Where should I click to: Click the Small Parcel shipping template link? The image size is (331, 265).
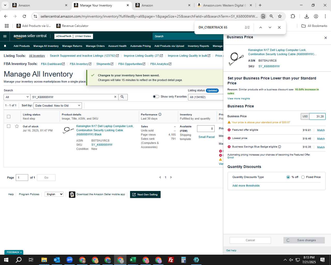[x=207, y=137]
